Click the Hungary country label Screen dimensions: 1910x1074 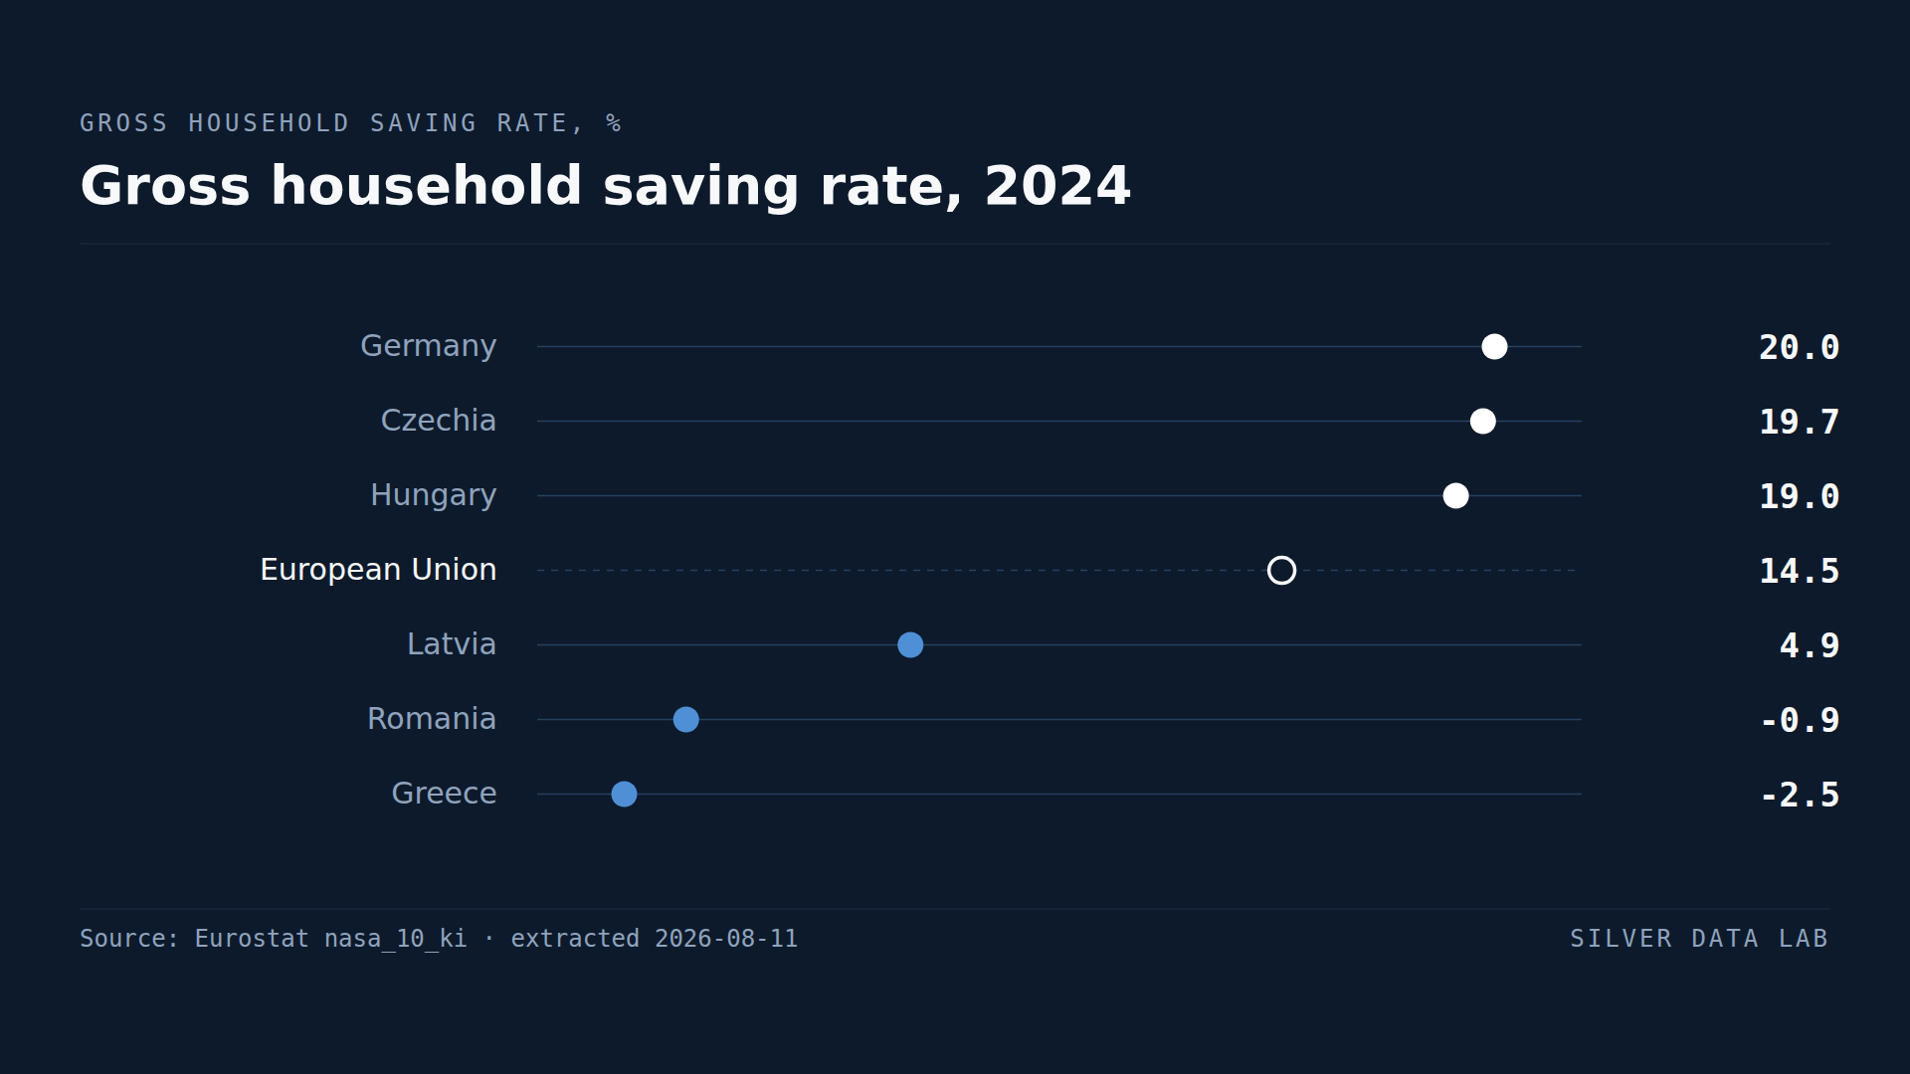click(434, 495)
